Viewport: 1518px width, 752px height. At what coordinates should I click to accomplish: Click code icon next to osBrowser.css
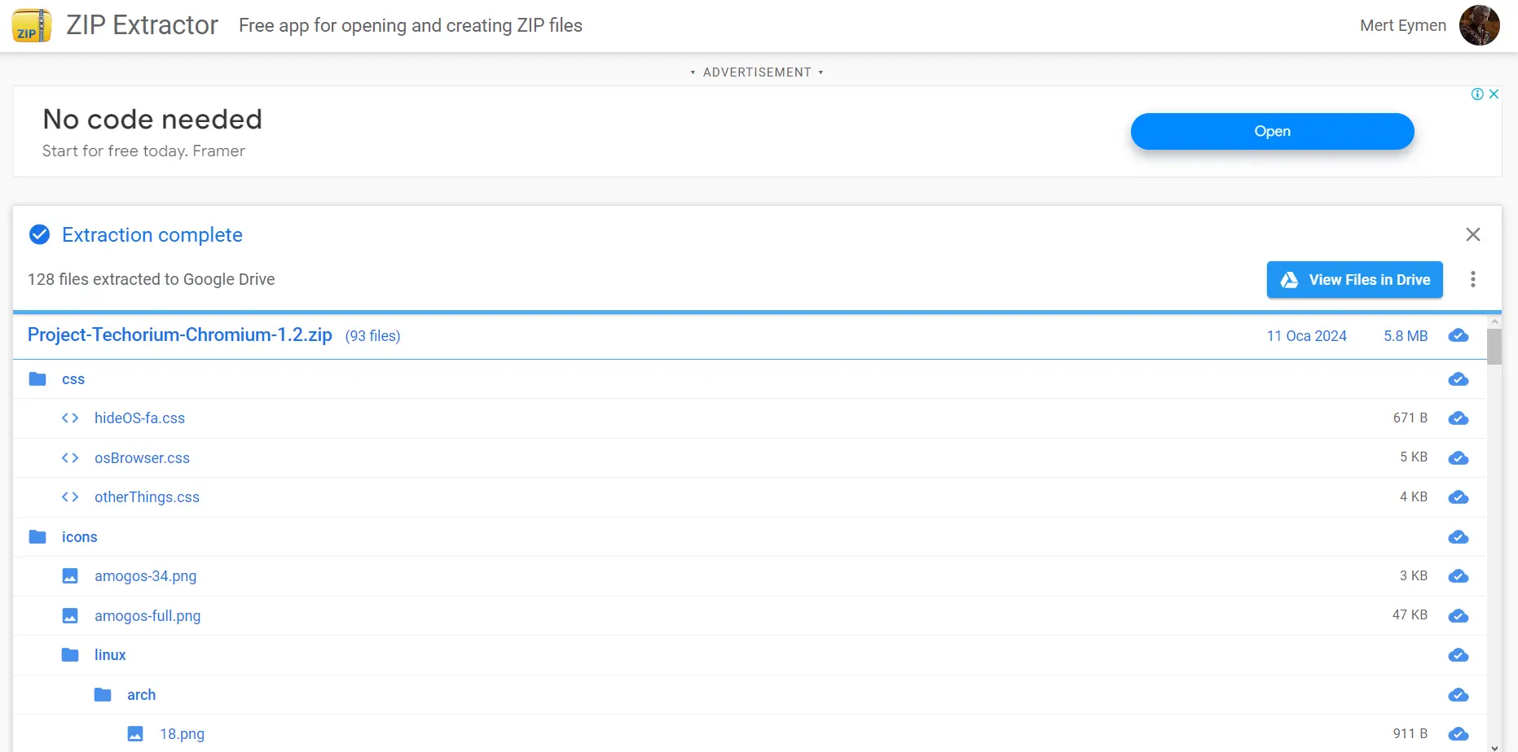[x=70, y=458]
